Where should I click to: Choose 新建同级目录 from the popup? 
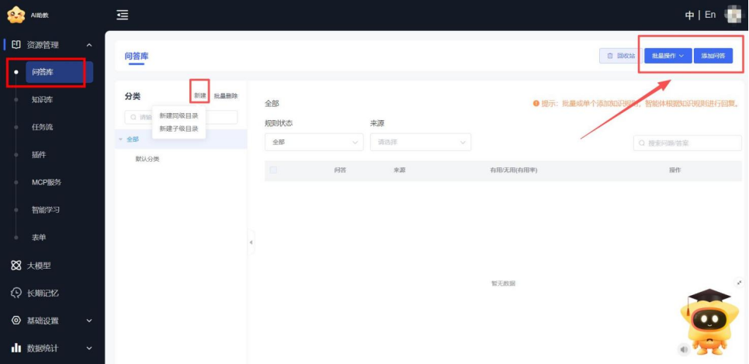tap(179, 115)
